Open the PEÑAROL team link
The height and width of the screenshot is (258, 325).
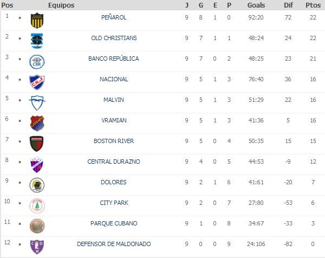114,17
